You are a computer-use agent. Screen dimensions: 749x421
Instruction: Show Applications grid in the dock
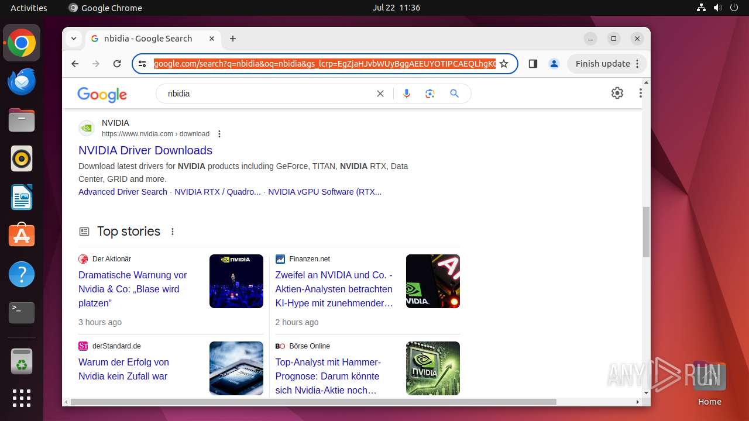click(22, 398)
